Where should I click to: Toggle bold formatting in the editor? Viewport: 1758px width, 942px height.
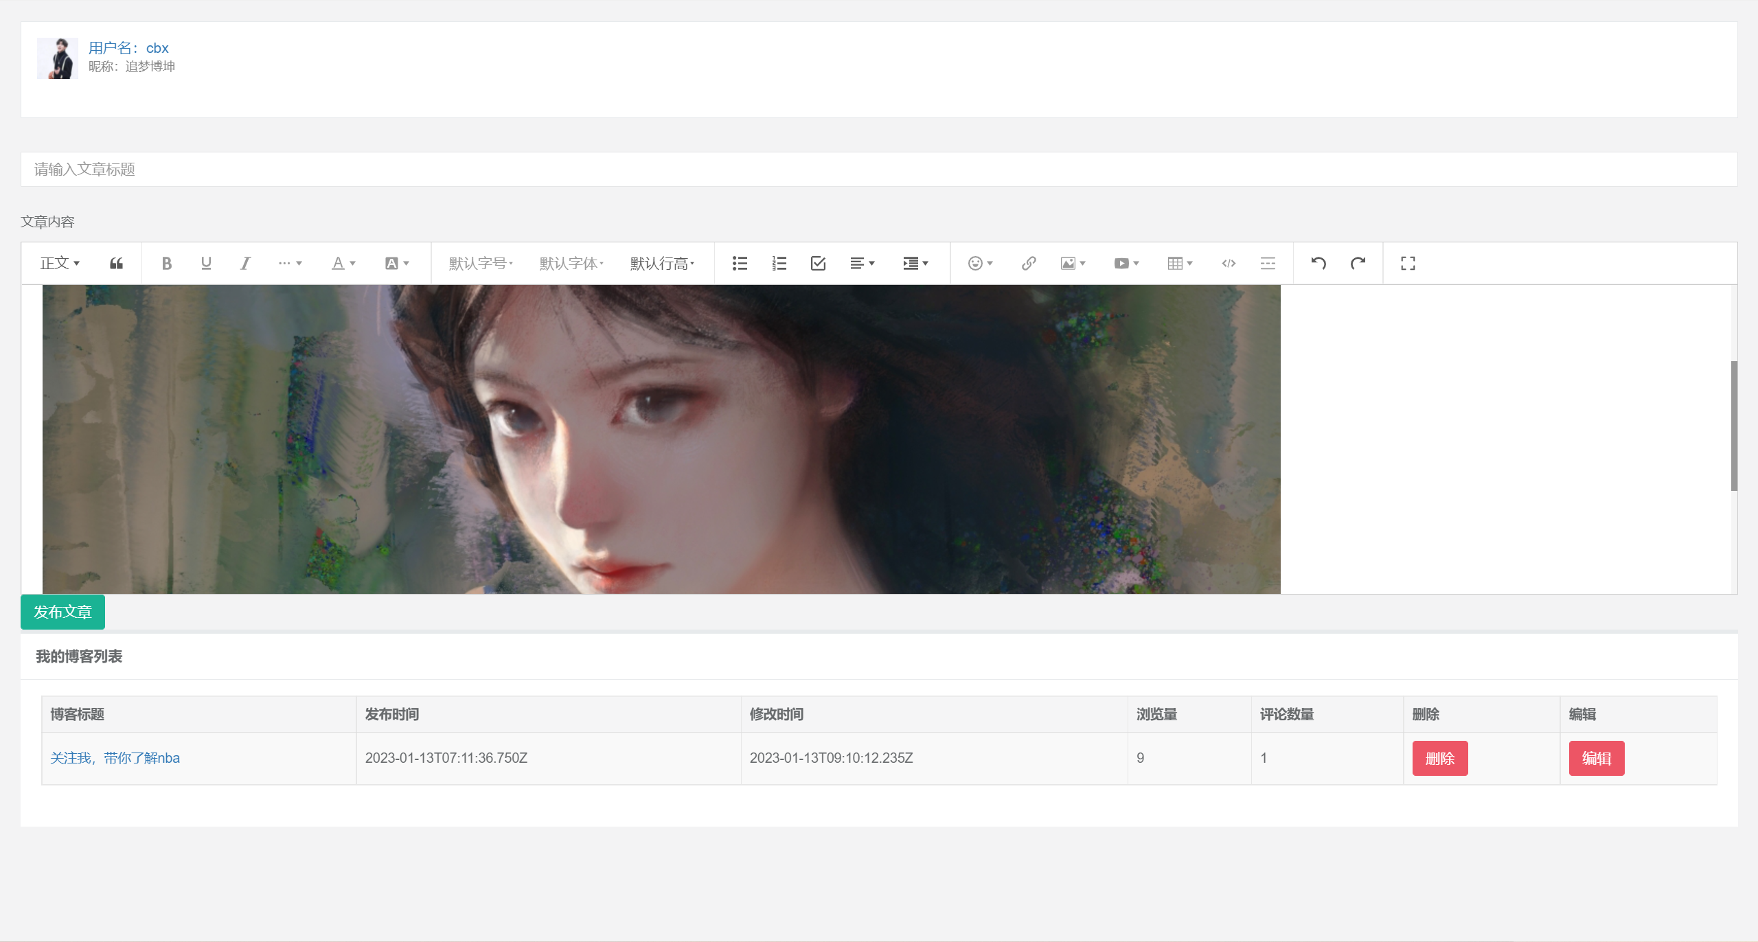click(x=167, y=264)
